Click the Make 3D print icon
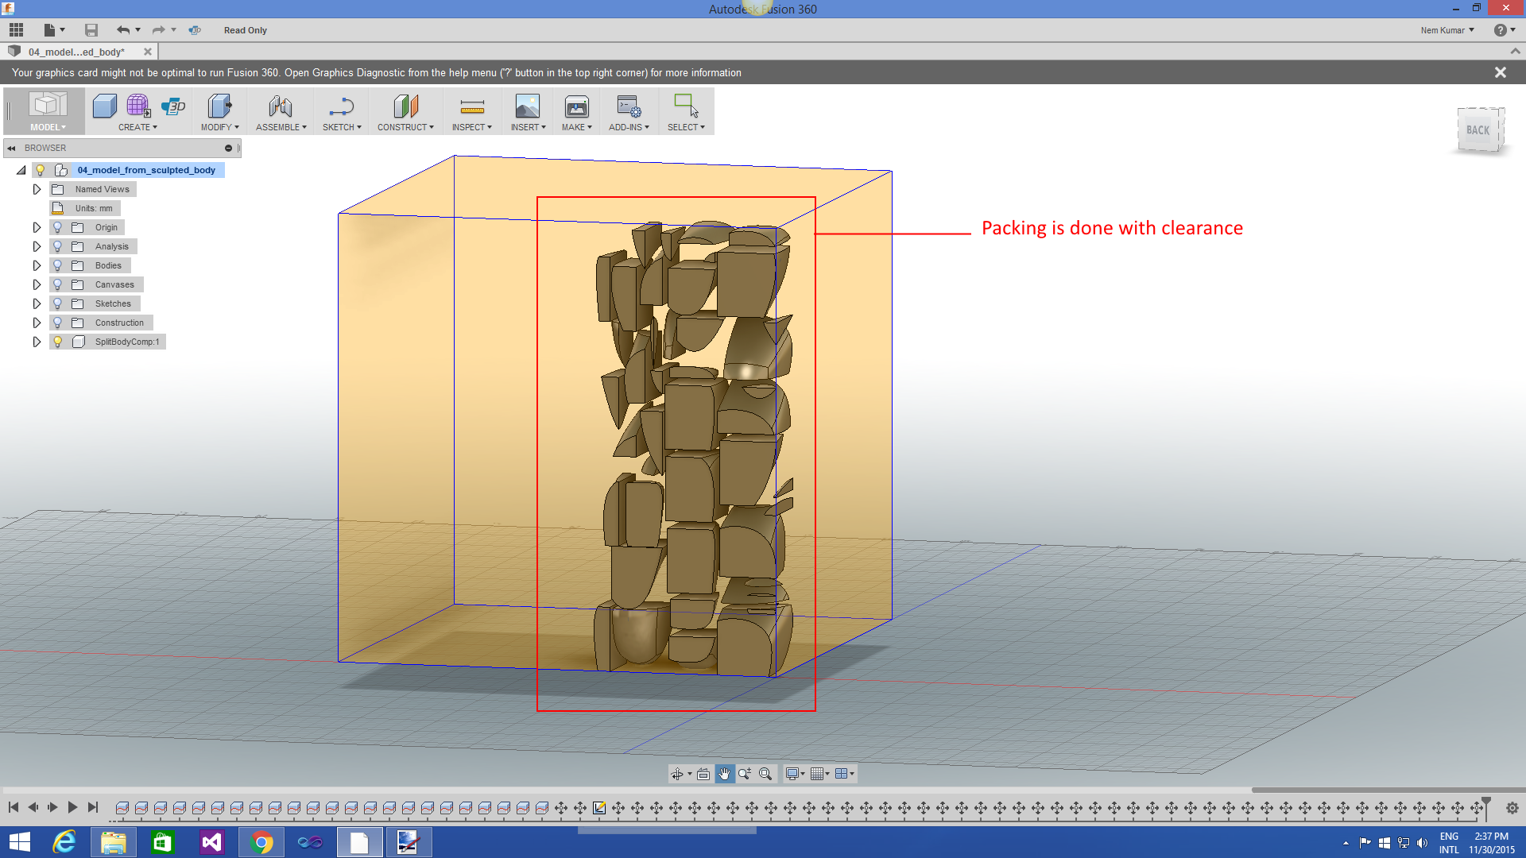The width and height of the screenshot is (1526, 858). tap(576, 106)
